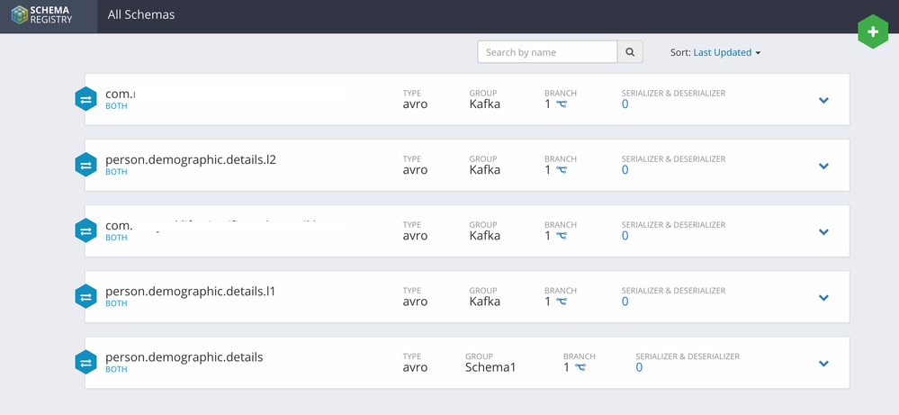Click the hexagon icon for person.demographic.details.l2
The width and height of the screenshot is (899, 415).
85,166
